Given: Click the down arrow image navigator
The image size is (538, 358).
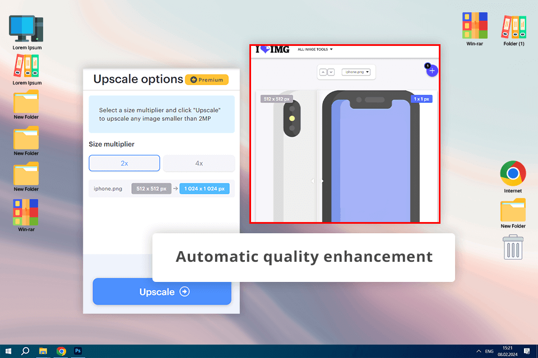Looking at the screenshot, I should 331,72.
